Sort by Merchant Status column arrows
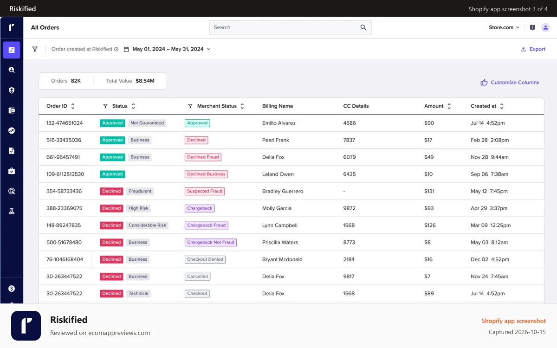The height and width of the screenshot is (348, 557). point(242,106)
